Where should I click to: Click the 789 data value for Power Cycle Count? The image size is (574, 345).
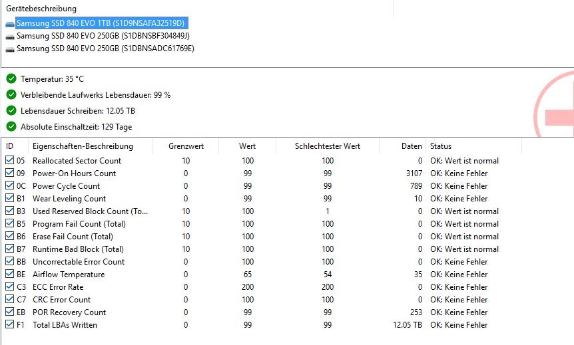point(416,186)
